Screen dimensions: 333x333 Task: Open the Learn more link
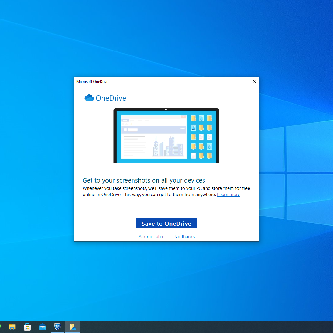point(228,195)
